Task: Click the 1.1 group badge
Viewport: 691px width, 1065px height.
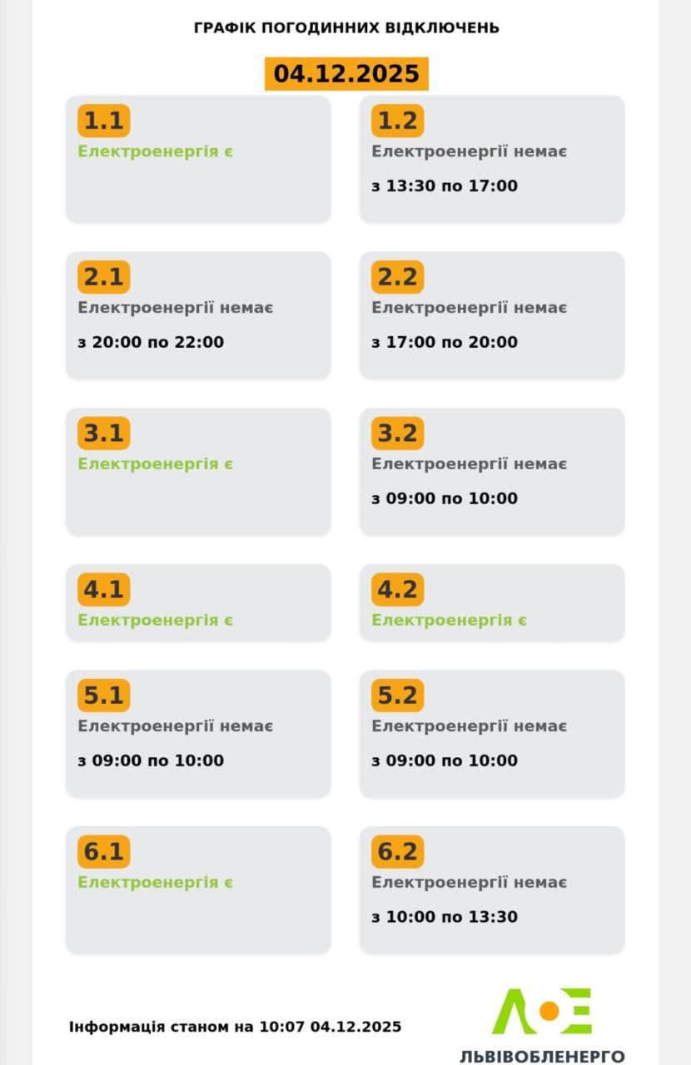Action: 104,121
